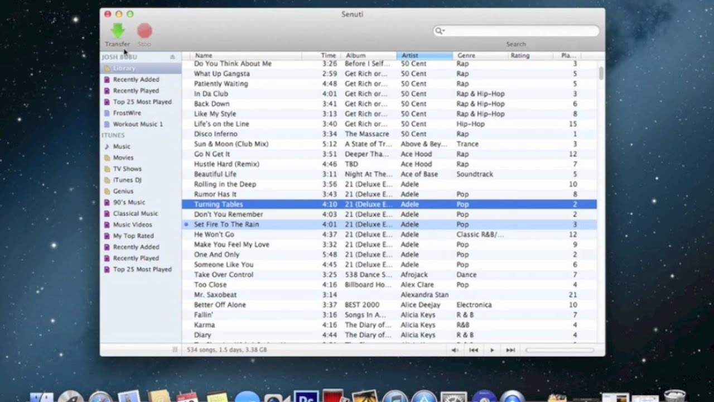The height and width of the screenshot is (402, 714).
Task: Click the Genius folder icon
Action: [107, 191]
